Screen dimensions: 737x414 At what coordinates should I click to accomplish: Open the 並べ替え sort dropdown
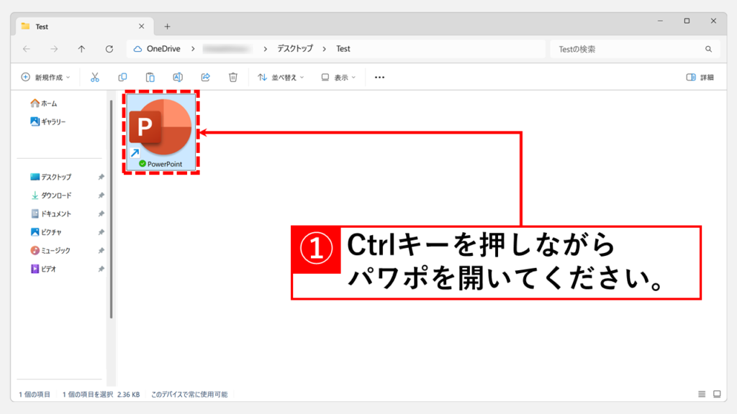pyautogui.click(x=281, y=77)
